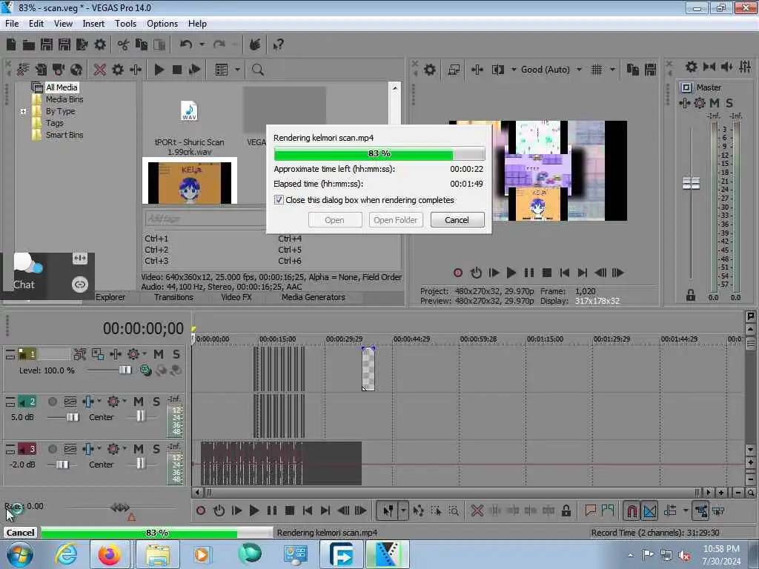Image resolution: width=759 pixels, height=569 pixels.
Task: Open the Tools menu
Action: coord(125,24)
